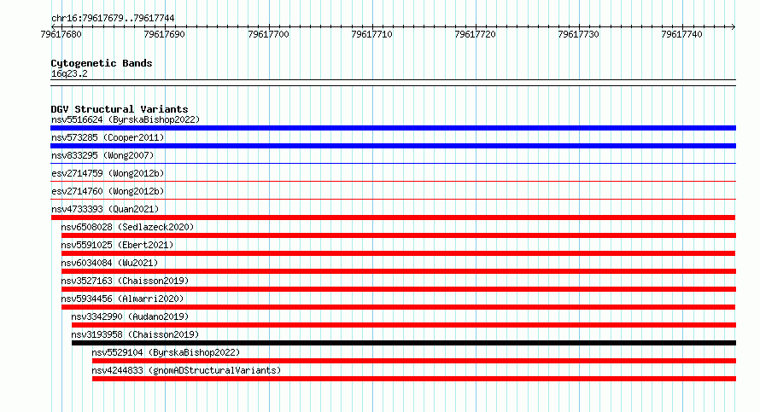The height and width of the screenshot is (412, 760).
Task: Click ruler position 79617710
Action: [371, 34]
